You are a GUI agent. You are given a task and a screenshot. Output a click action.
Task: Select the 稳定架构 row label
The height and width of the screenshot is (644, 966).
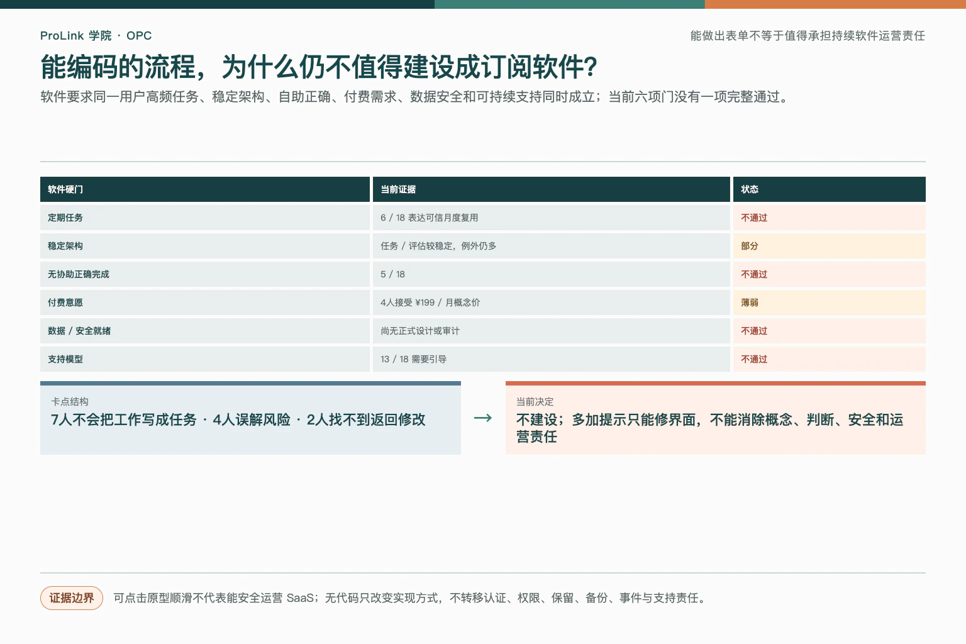(65, 246)
